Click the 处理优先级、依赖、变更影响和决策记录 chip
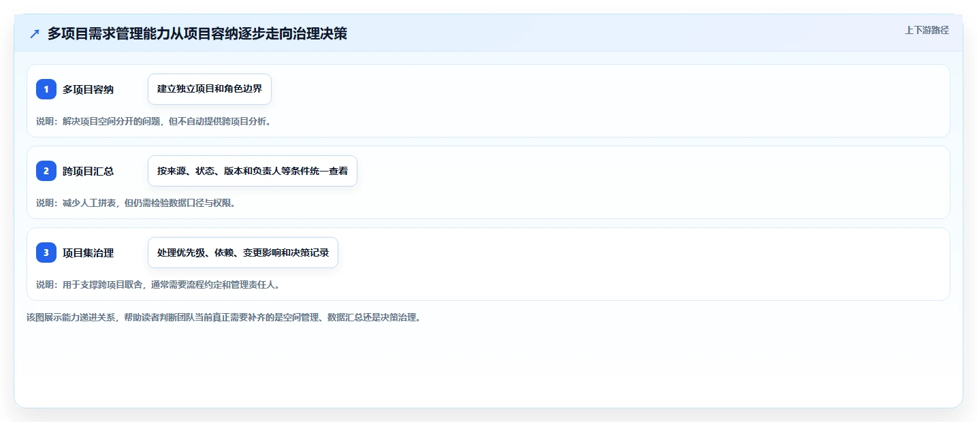Image resolution: width=977 pixels, height=422 pixels. pyautogui.click(x=243, y=253)
